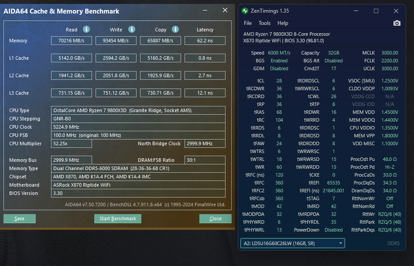Click the tCL value 28
Image resolution: width=414 pixels, height=266 pixels.
[x=279, y=81]
